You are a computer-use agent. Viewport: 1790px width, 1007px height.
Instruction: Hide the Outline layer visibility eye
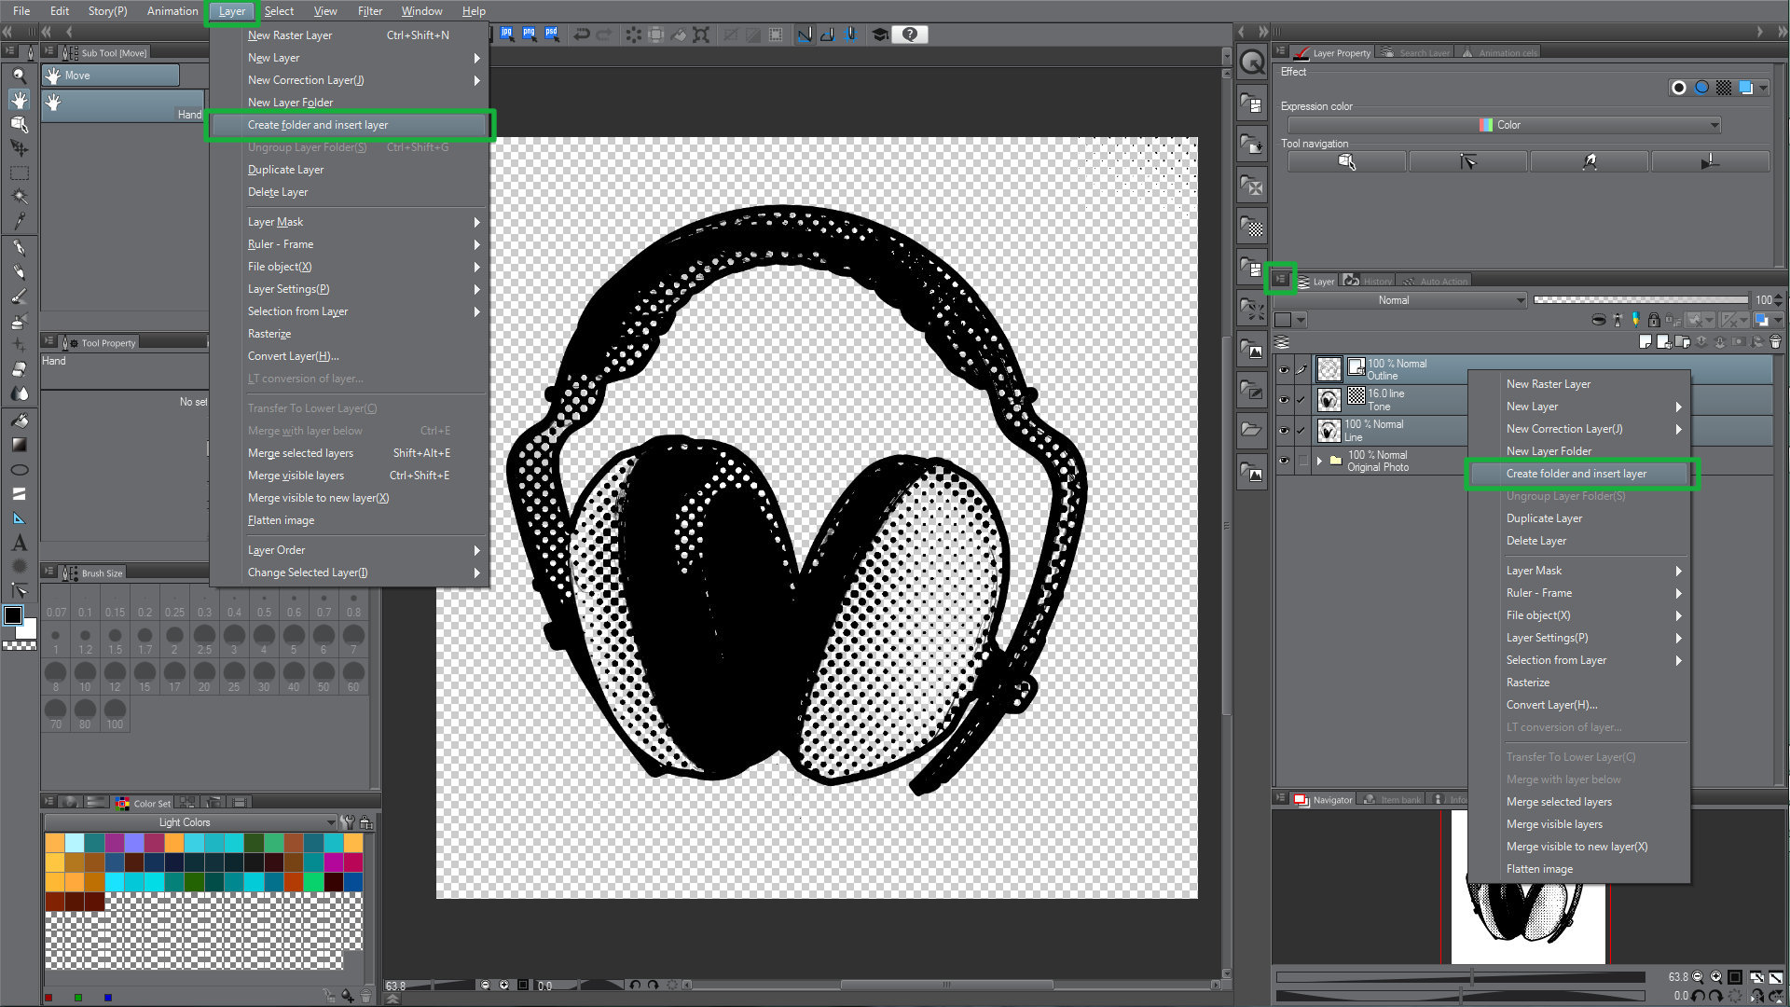[1284, 370]
